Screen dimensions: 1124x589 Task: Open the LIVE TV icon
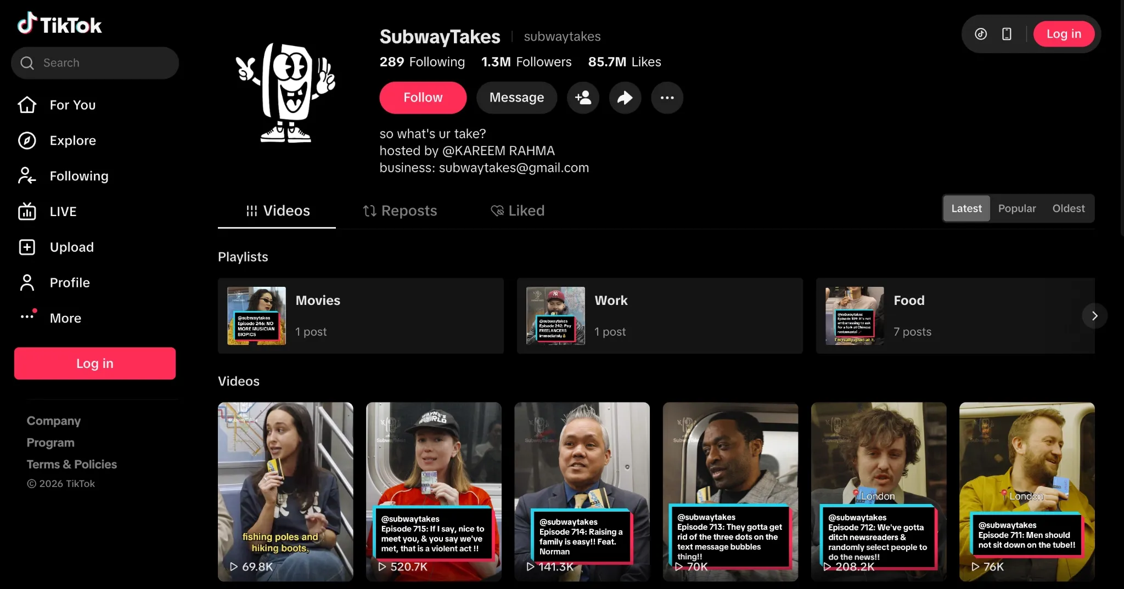coord(27,211)
